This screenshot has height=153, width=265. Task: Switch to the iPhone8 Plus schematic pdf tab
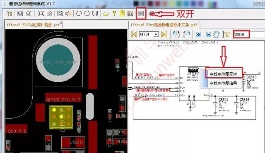164,25
